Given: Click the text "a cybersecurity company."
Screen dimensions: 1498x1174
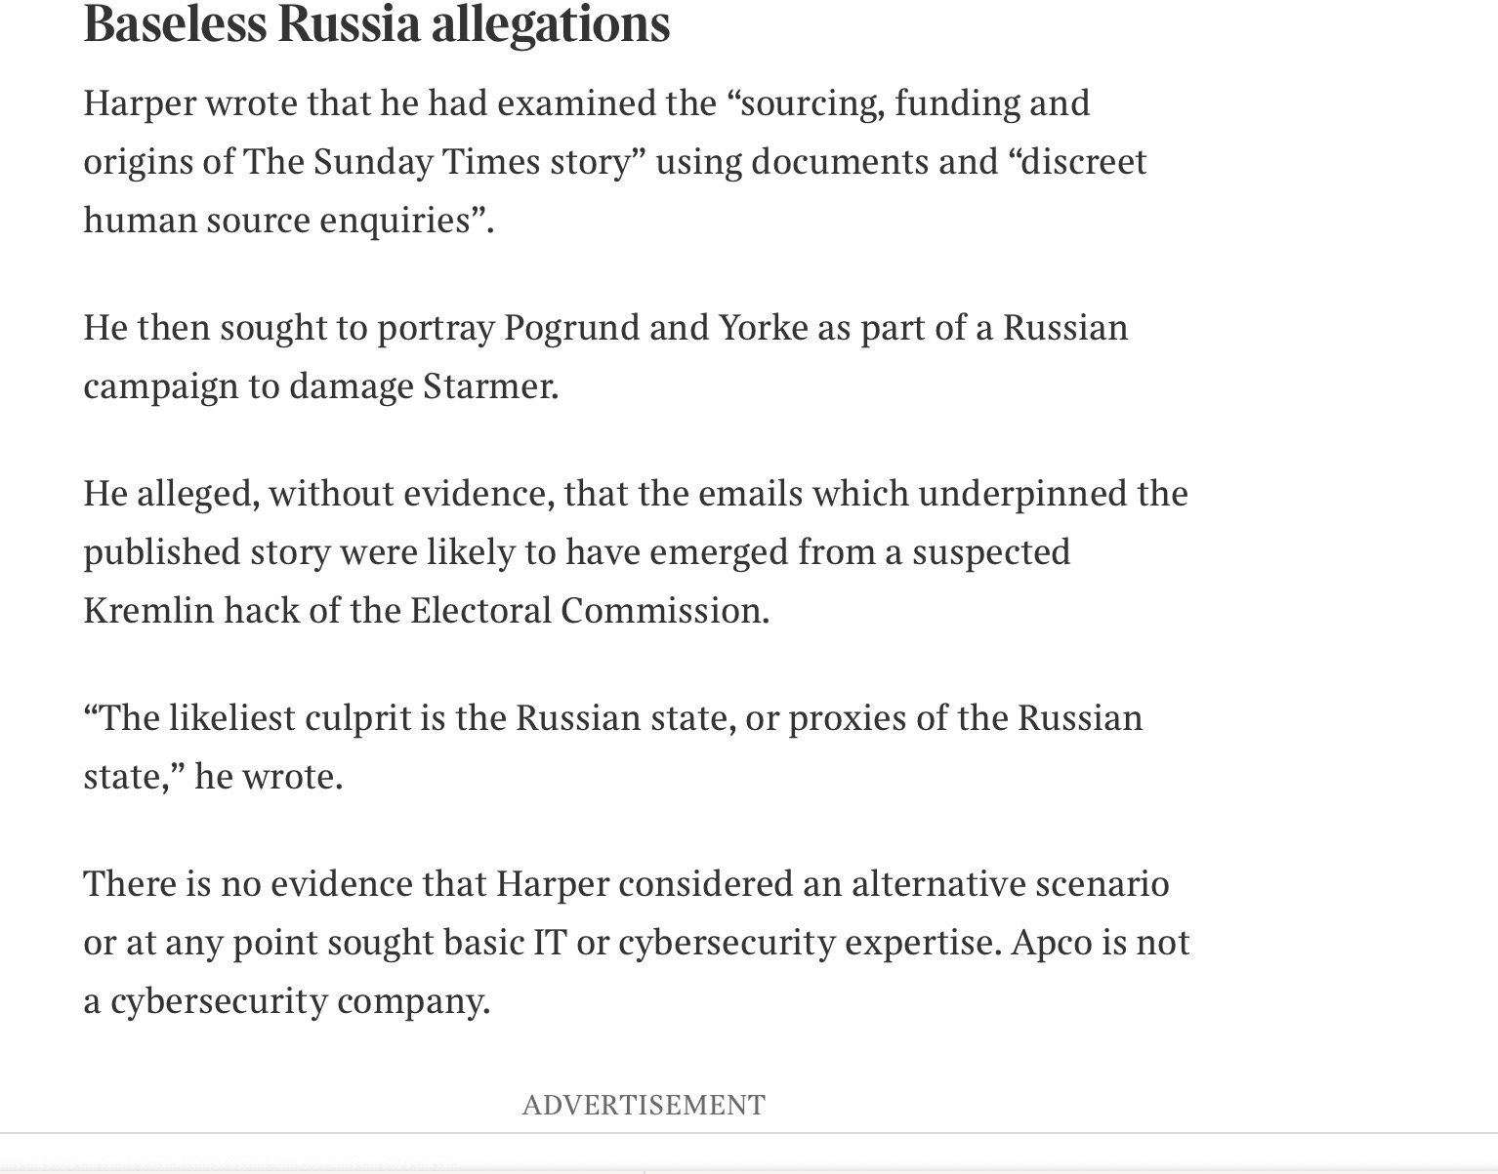Looking at the screenshot, I should point(286,1000).
